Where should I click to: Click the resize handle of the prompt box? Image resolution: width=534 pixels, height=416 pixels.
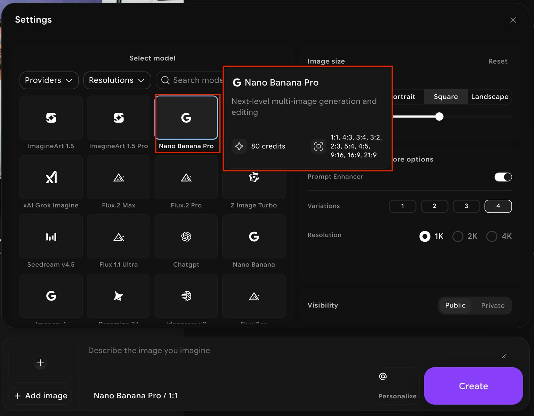(504, 356)
